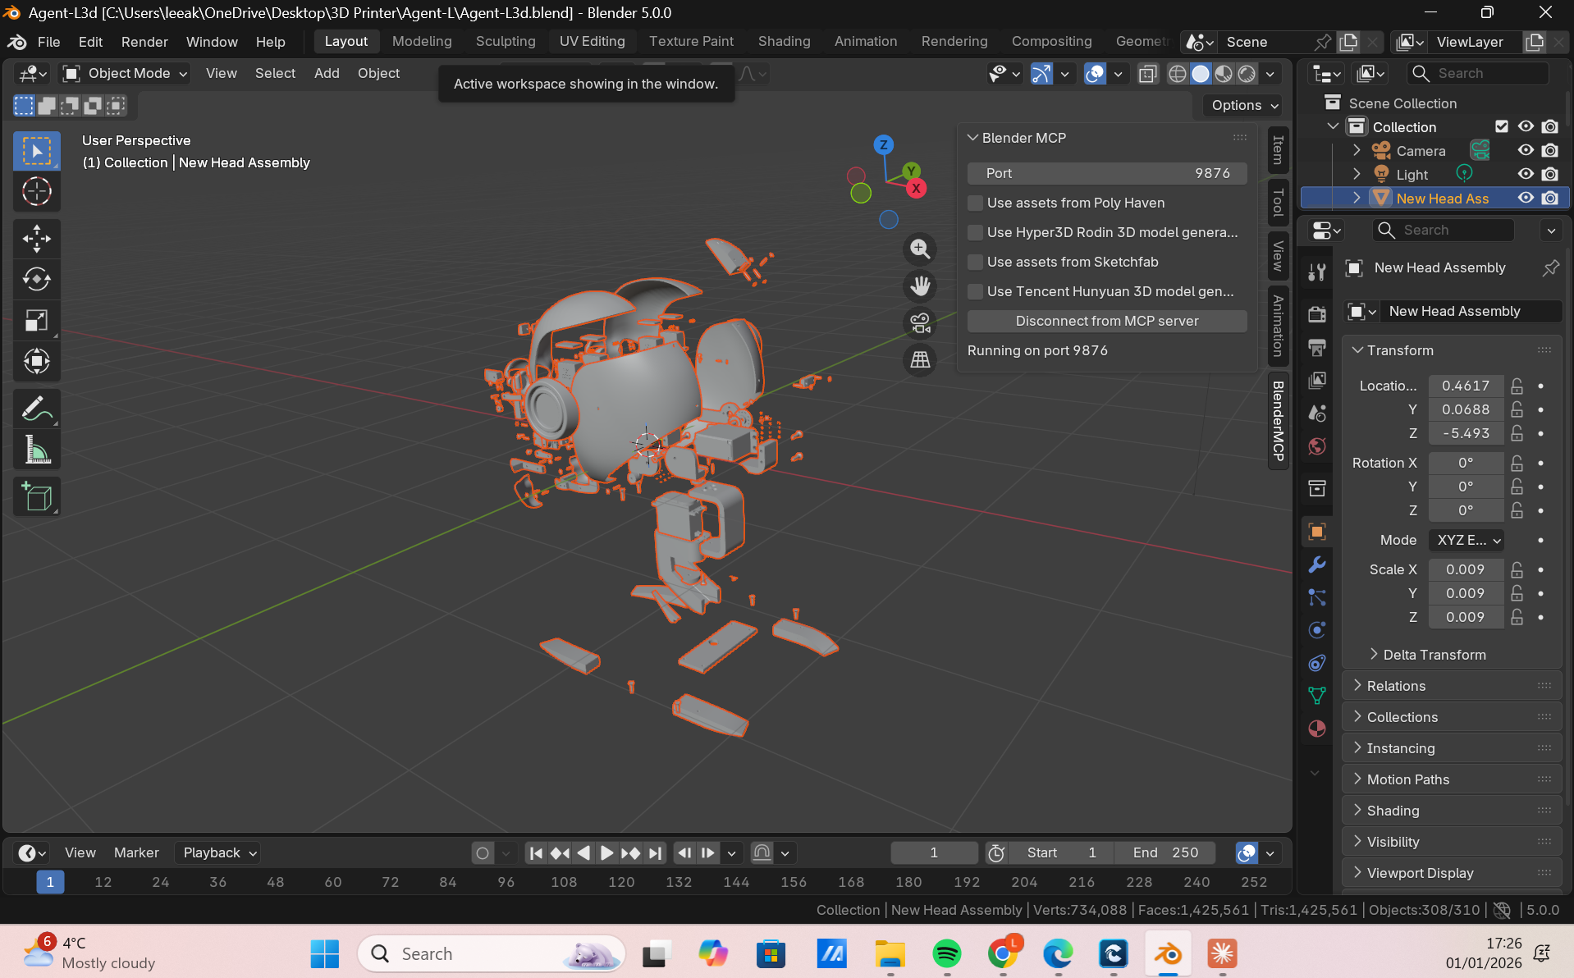Check Use assets from Sketchfab option
1574x978 pixels.
coord(975,262)
